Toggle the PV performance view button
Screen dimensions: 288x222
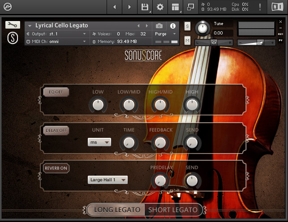(x=280, y=40)
